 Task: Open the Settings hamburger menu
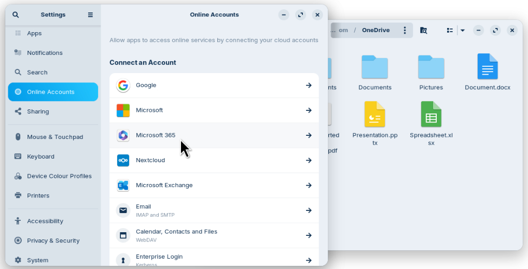pyautogui.click(x=90, y=15)
